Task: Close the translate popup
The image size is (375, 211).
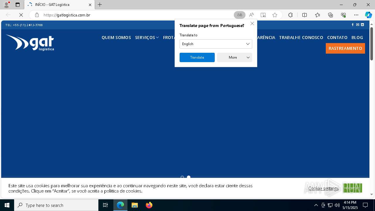Action: [x=252, y=23]
